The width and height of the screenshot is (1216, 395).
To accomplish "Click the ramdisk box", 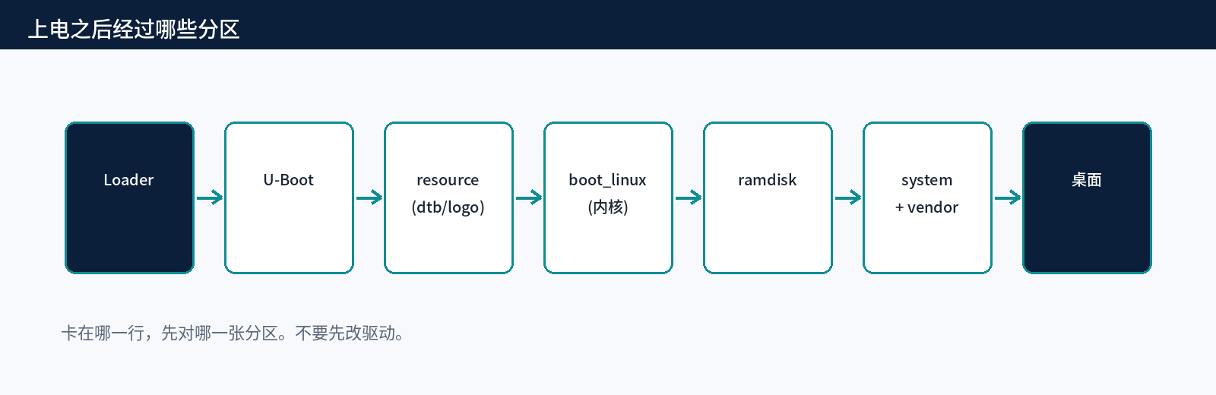I will [x=768, y=197].
